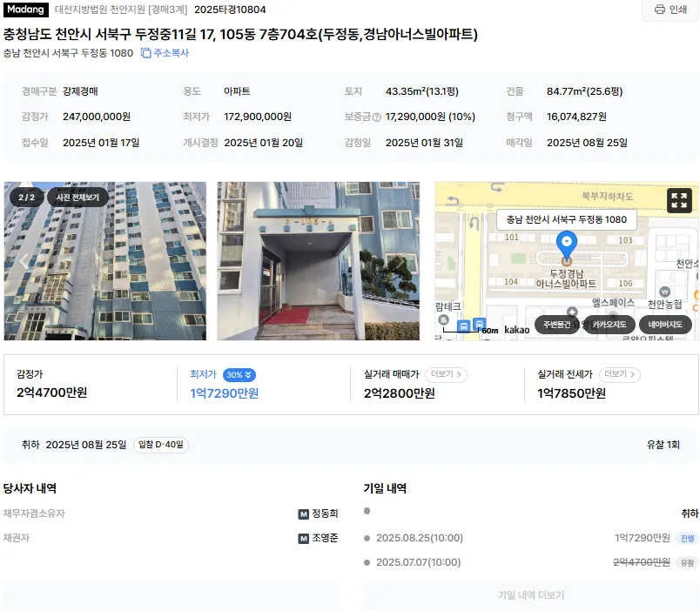
Task: Click 대전지방법원 천안지원 [경매3계] text
Action: point(121,10)
